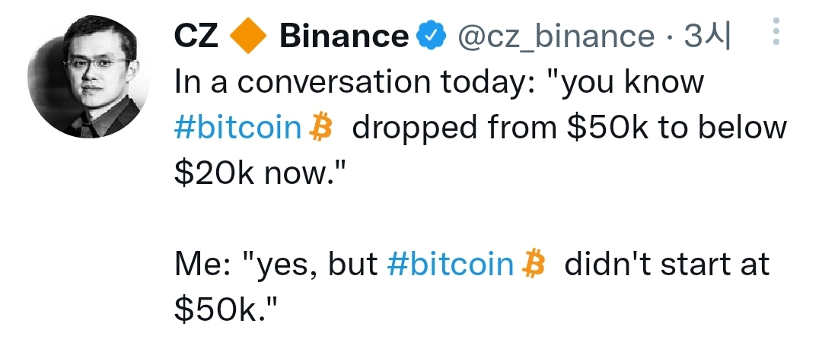Click the "3시" tweet timestamp
The height and width of the screenshot is (352, 822).
click(x=707, y=36)
